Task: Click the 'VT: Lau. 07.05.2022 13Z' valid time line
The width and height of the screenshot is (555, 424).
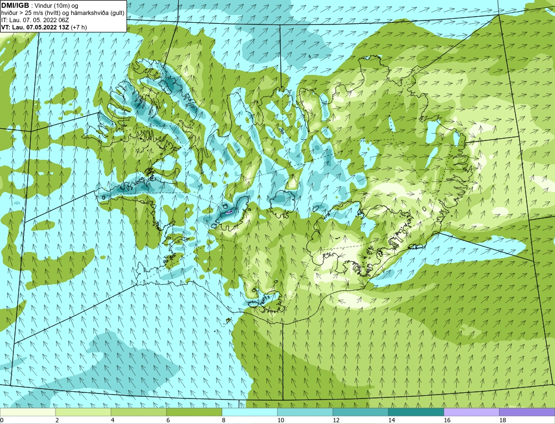Action: pos(36,27)
